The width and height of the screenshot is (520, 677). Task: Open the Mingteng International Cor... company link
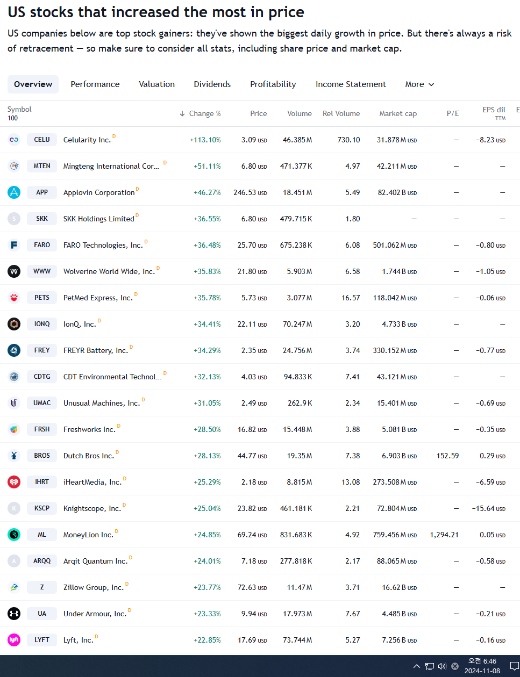[111, 166]
